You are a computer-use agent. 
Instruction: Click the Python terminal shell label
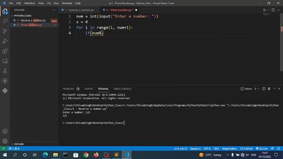pyautogui.click(x=246, y=89)
